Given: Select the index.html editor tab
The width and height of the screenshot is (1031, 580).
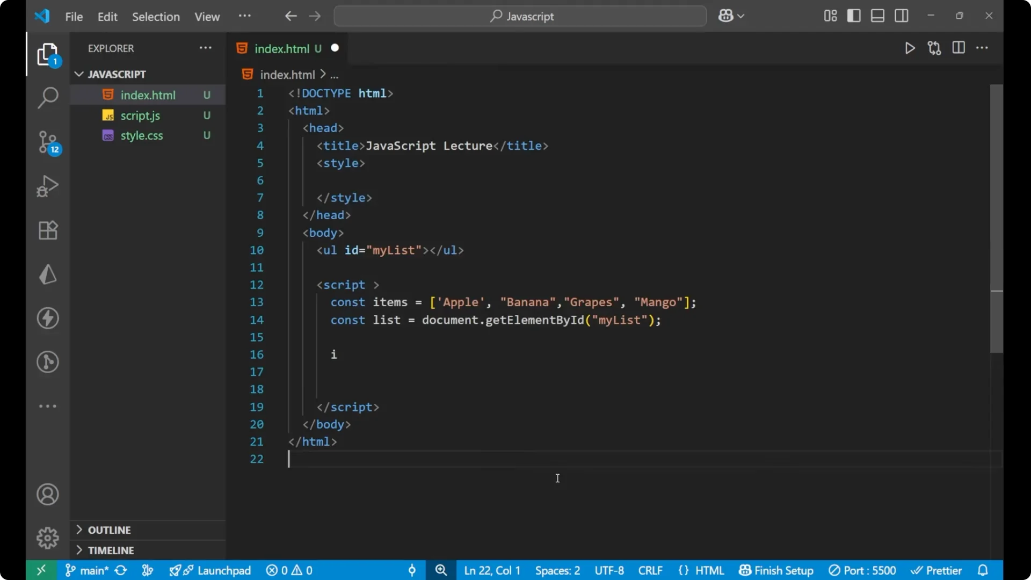Looking at the screenshot, I should click(x=283, y=48).
